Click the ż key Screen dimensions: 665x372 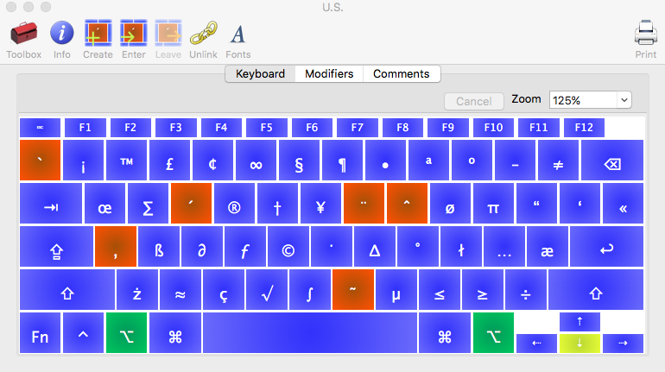(x=137, y=290)
